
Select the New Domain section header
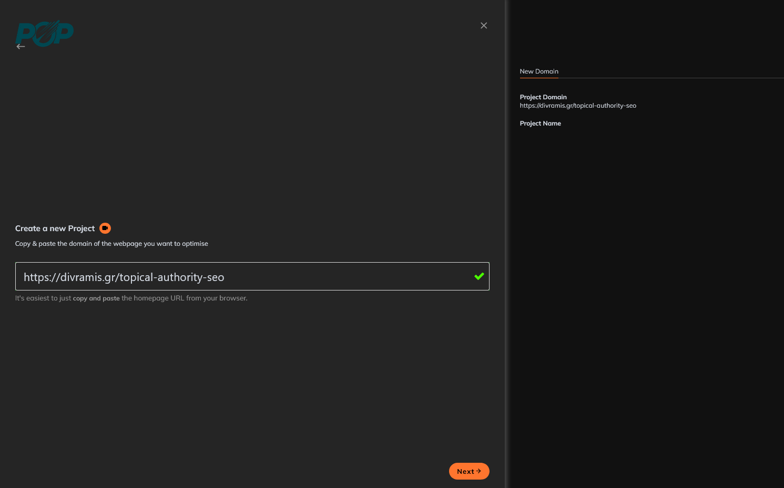click(x=539, y=71)
